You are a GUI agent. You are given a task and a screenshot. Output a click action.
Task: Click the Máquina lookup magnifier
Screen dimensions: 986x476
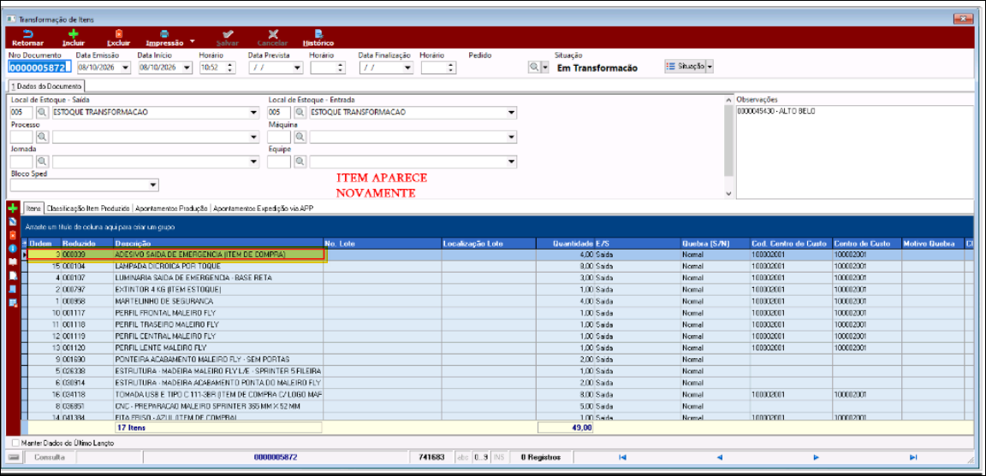[300, 137]
